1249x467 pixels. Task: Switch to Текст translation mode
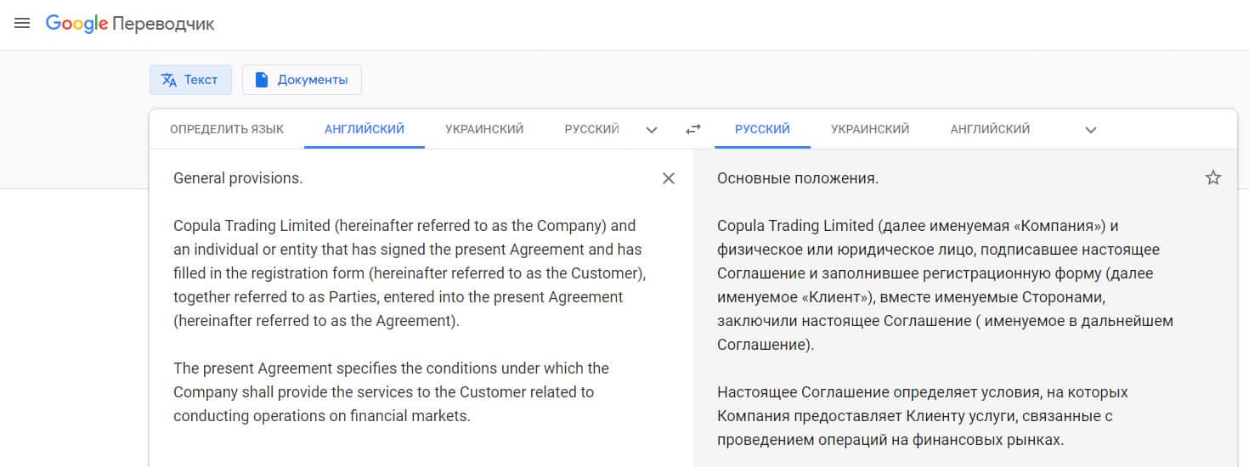click(x=190, y=80)
